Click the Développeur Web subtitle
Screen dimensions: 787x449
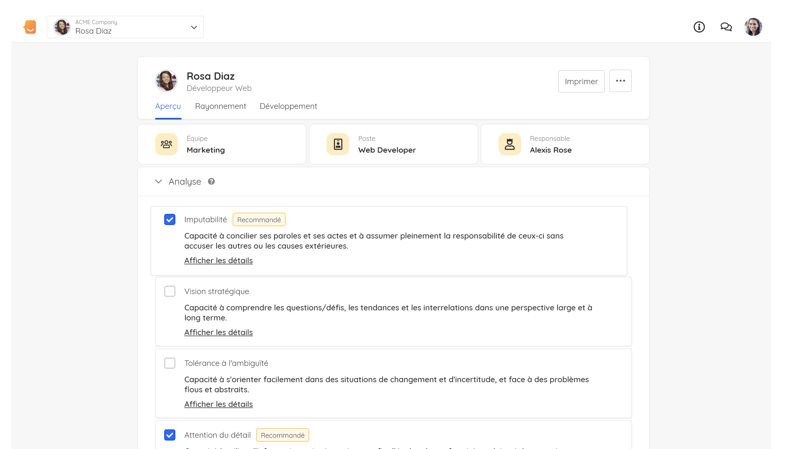(219, 88)
